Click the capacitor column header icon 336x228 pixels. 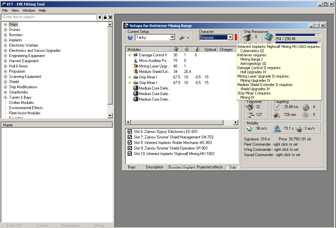(x=197, y=49)
